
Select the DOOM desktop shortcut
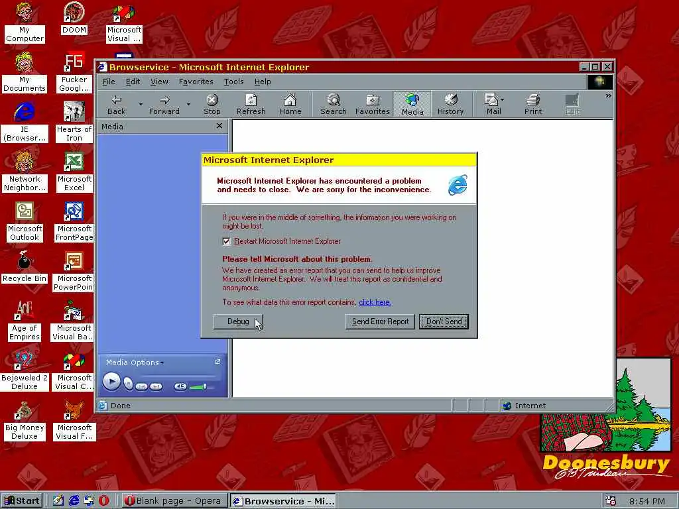click(74, 18)
